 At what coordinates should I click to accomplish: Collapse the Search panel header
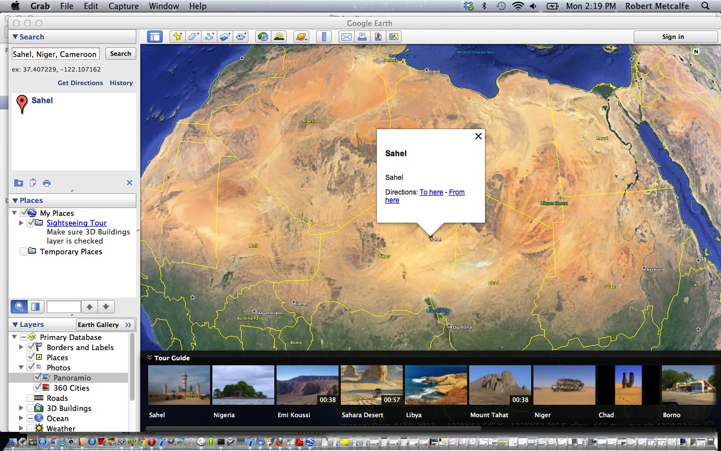[15, 37]
